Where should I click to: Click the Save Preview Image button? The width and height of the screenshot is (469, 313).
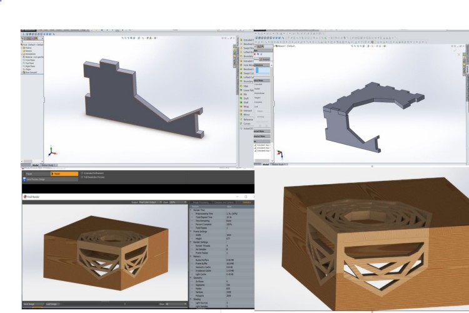coord(50,179)
